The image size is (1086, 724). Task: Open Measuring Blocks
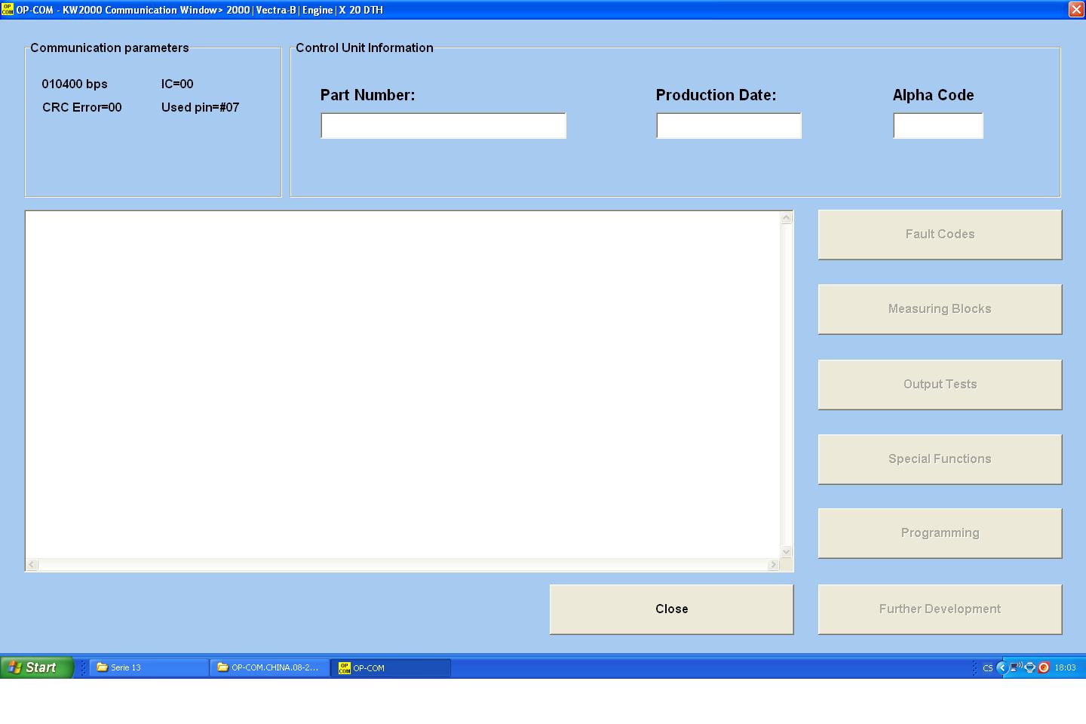pyautogui.click(x=940, y=309)
